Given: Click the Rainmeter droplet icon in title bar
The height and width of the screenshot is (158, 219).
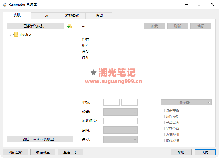Looking at the screenshot, I should pos(5,5).
